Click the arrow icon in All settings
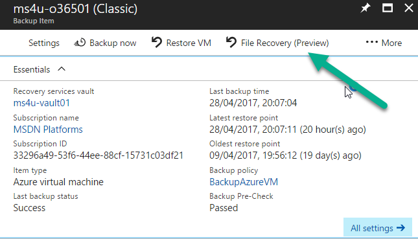Viewport: 418px width, 239px height. tap(401, 228)
